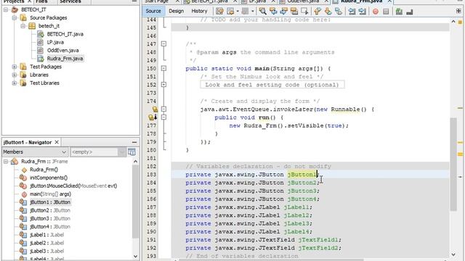The image size is (465, 261).
Task: Collapse the BETECH_IT project node
Action: point(6,9)
